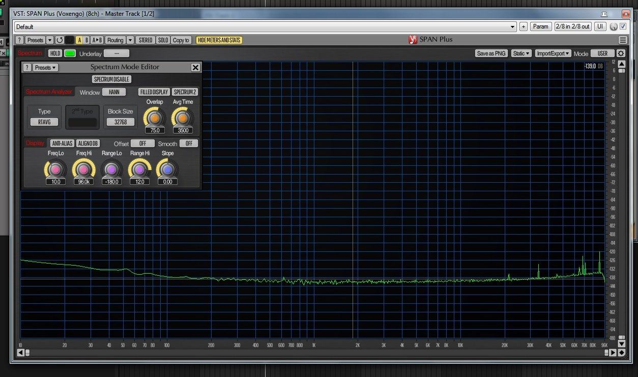Click the Freq Lo knob
This screenshot has height=377, width=638.
point(55,168)
